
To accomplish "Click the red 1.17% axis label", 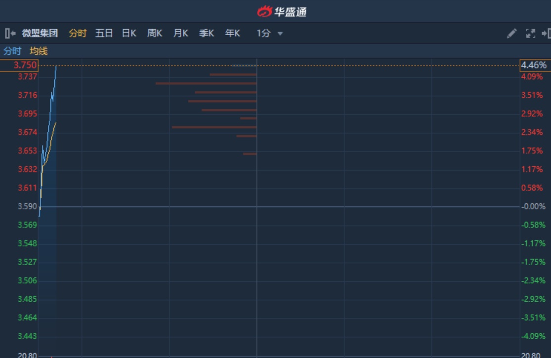I will coord(532,170).
